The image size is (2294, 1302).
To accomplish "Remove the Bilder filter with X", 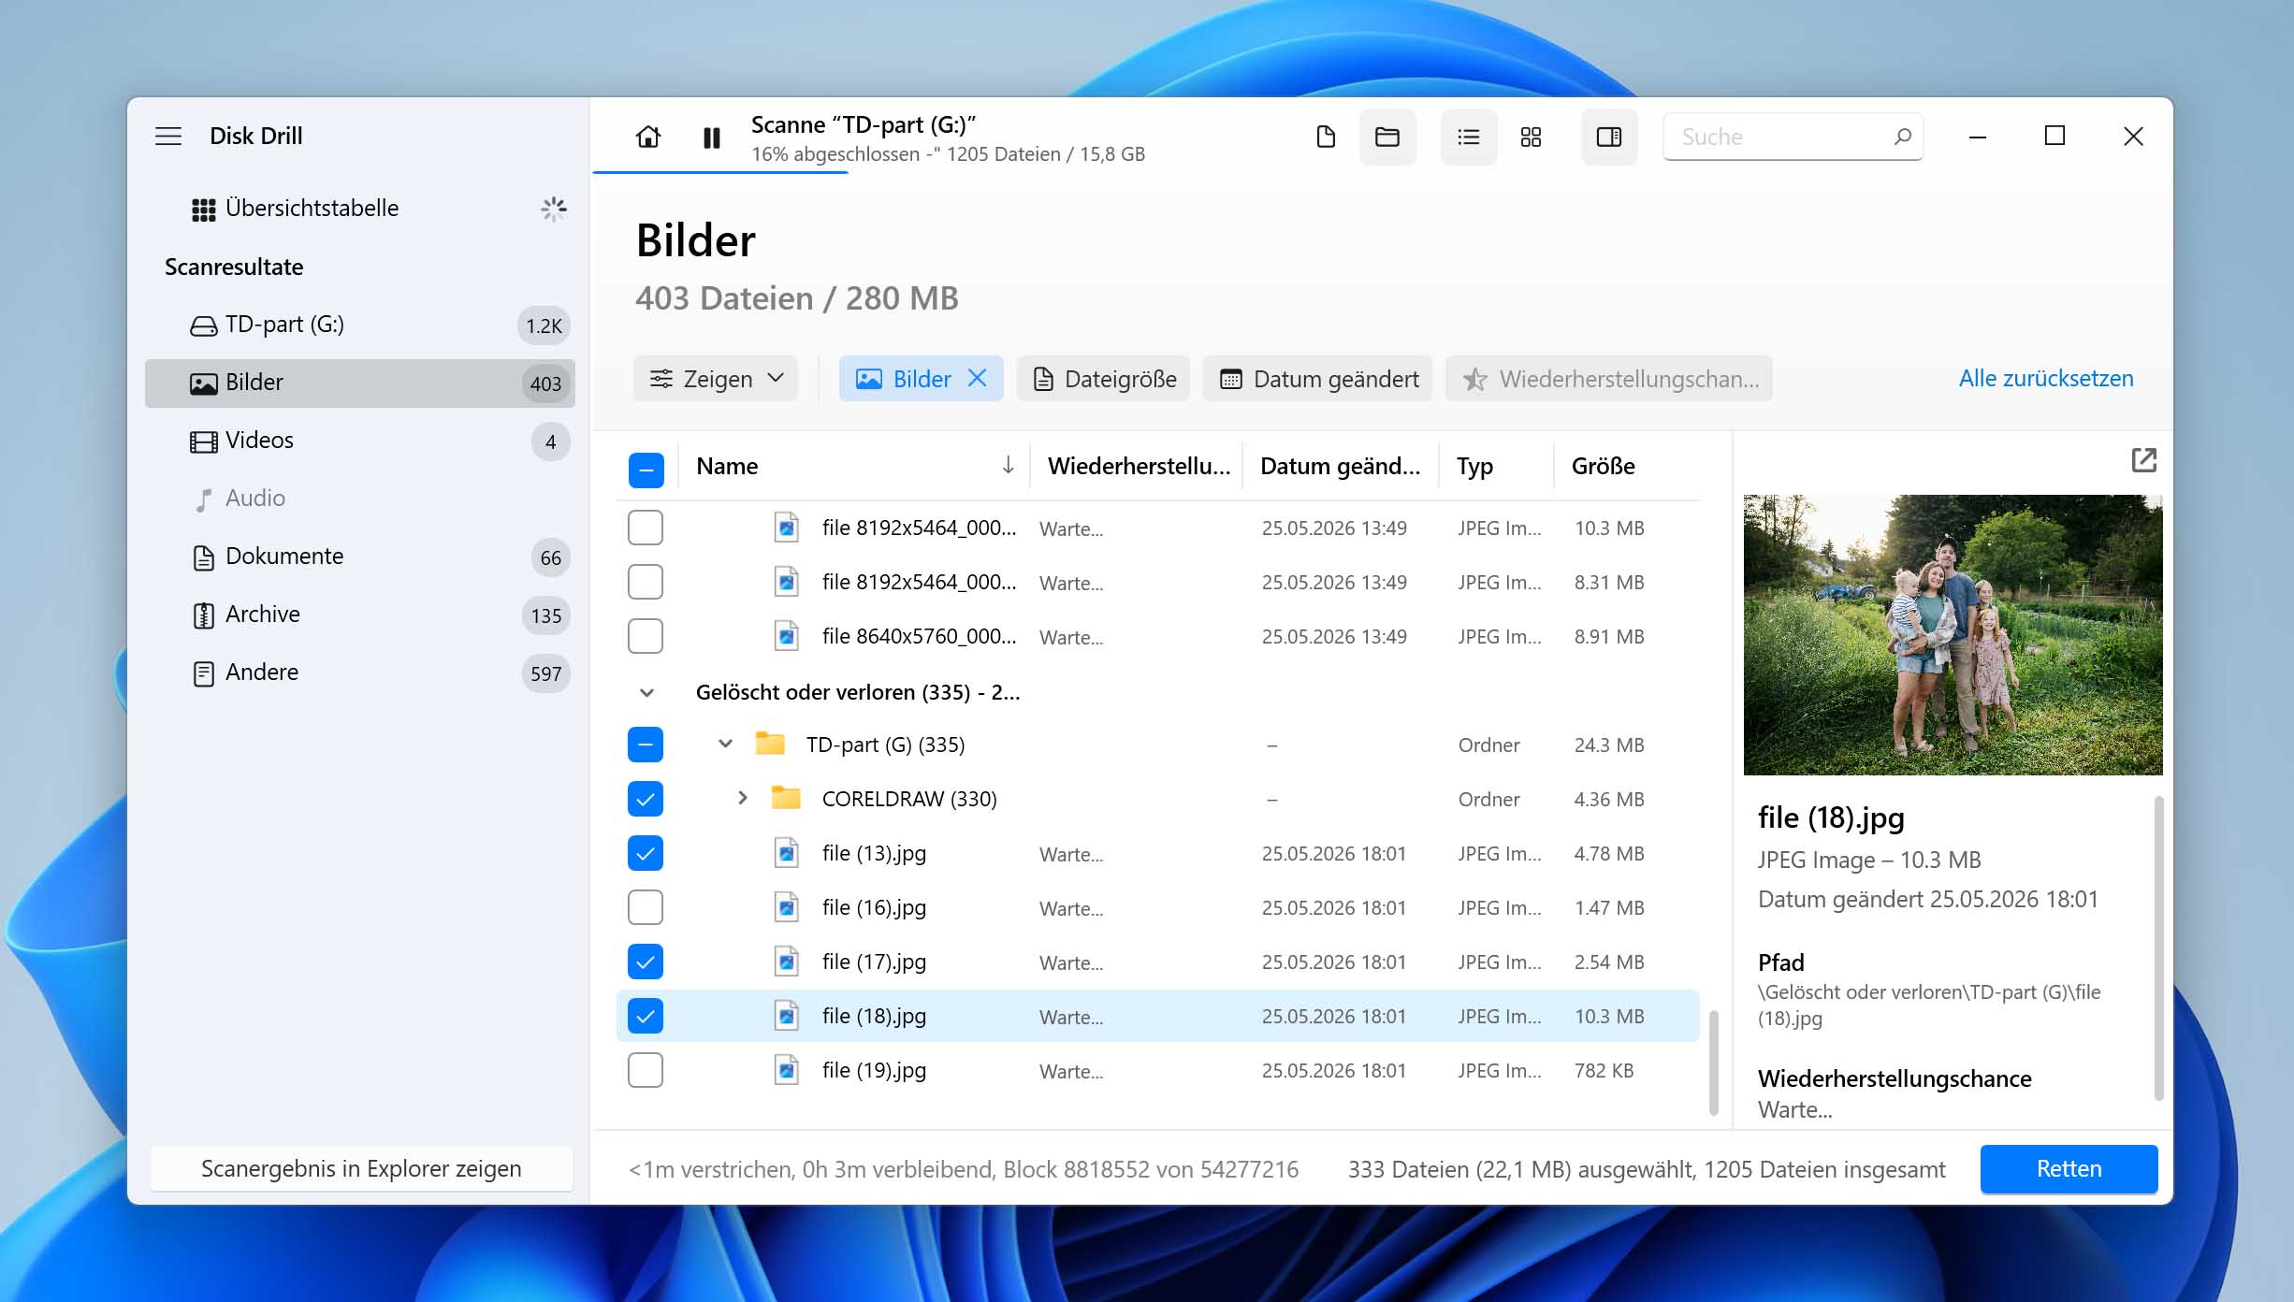I will click(977, 378).
